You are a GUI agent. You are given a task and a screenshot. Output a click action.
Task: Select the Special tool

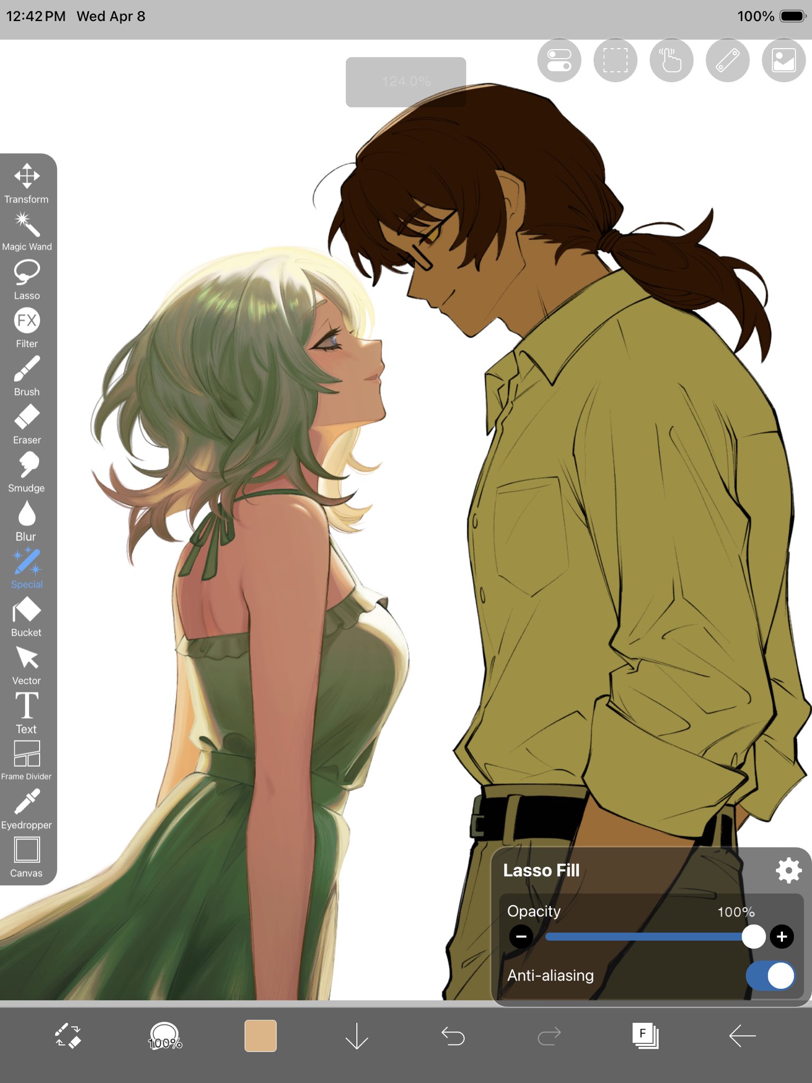26,569
